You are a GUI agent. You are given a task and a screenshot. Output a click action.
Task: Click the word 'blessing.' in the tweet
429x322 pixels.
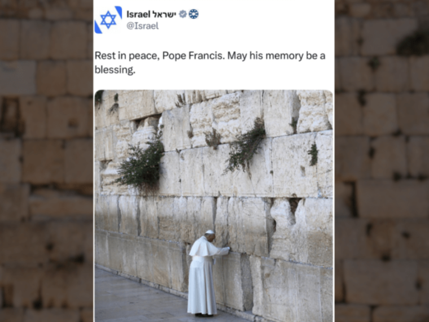[115, 70]
